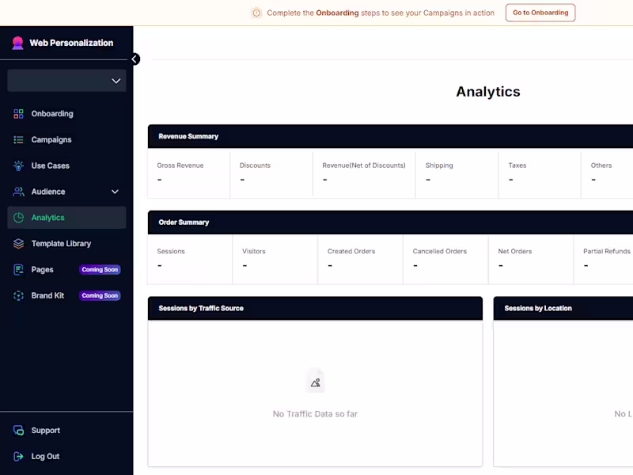Select the Created Orders metric card
Screen dimensions: 633x475
click(x=360, y=260)
